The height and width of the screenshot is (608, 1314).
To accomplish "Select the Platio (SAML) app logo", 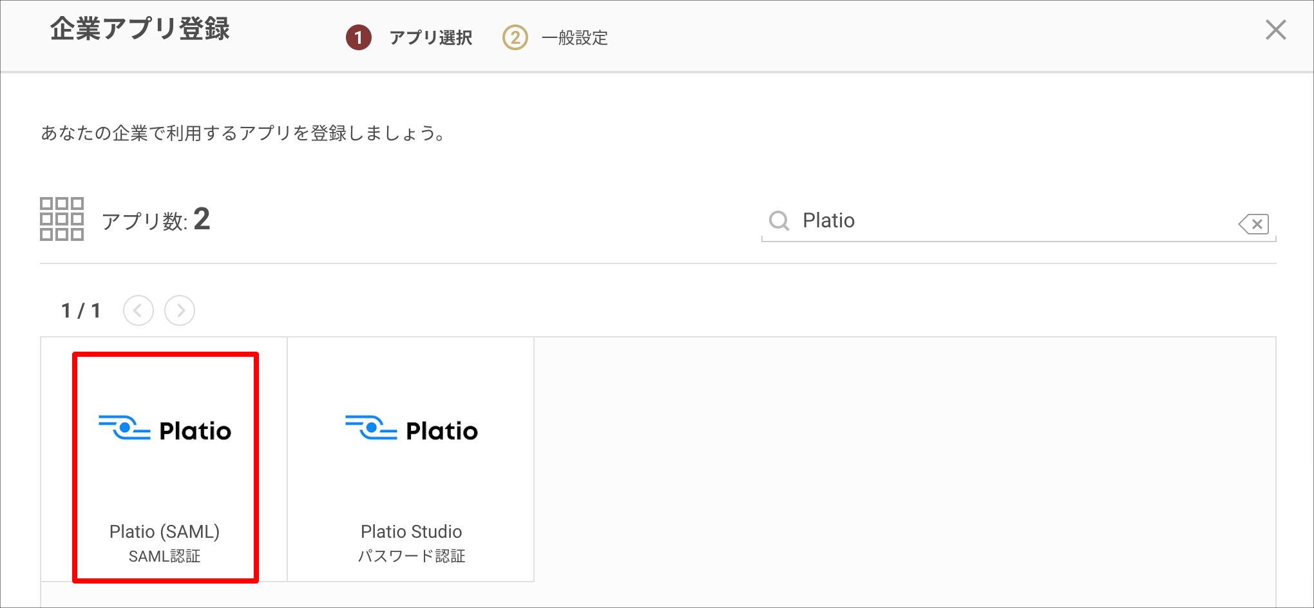I will pyautogui.click(x=165, y=429).
